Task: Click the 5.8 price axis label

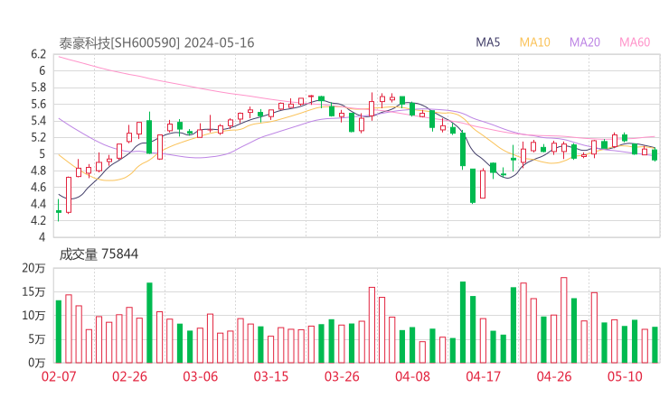Action: click(x=38, y=88)
